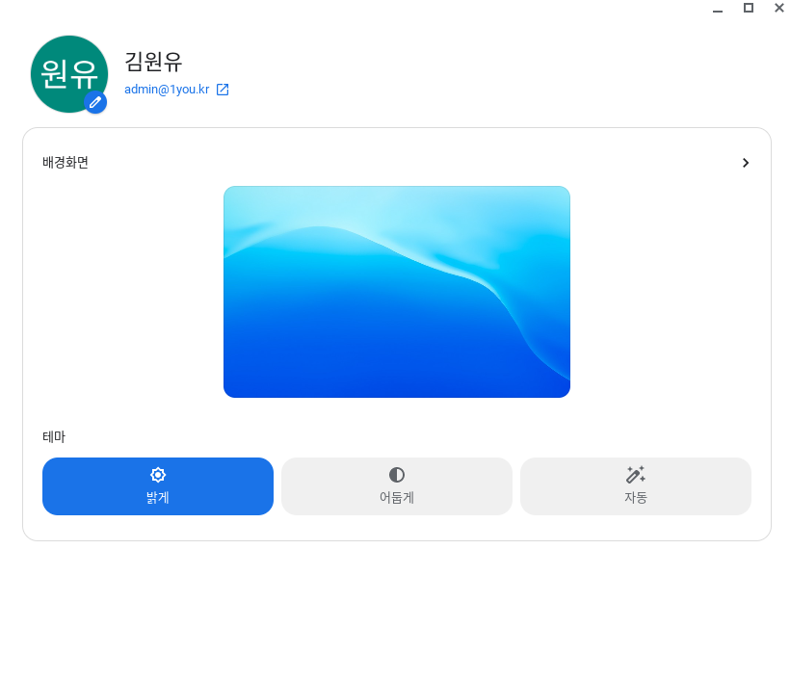Click the user name 김원유
Screen dimensions: 790x680
pyautogui.click(x=153, y=62)
